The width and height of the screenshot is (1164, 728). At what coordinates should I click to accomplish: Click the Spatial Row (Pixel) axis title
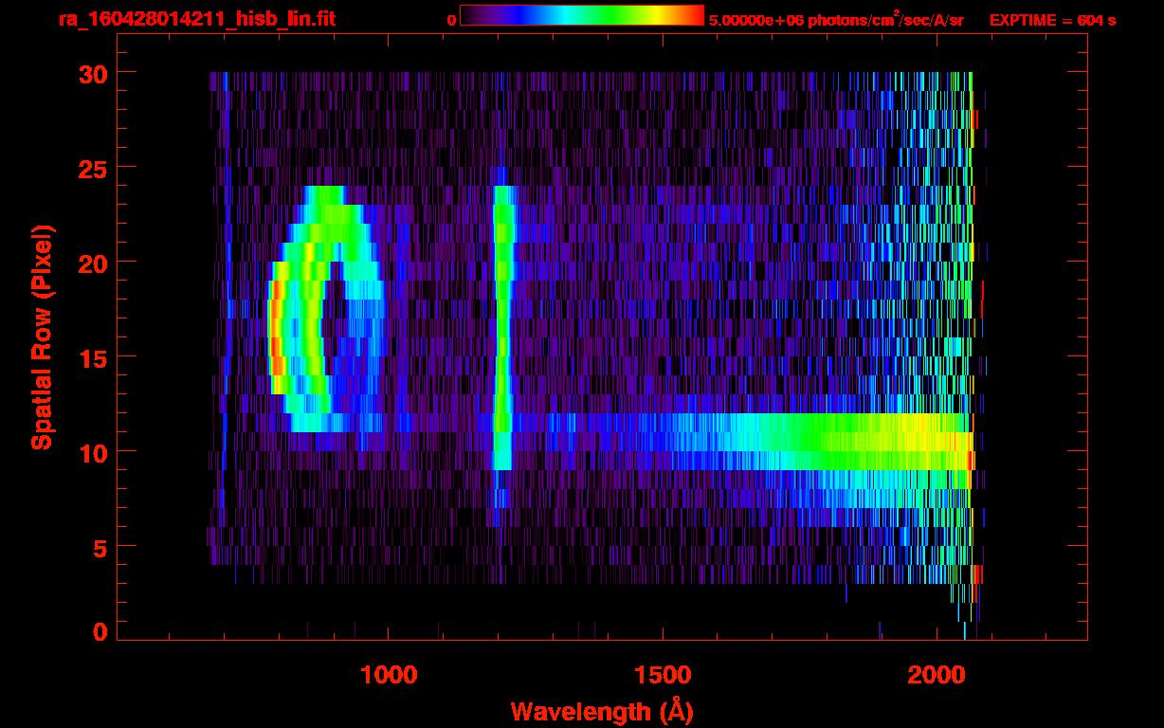42,337
